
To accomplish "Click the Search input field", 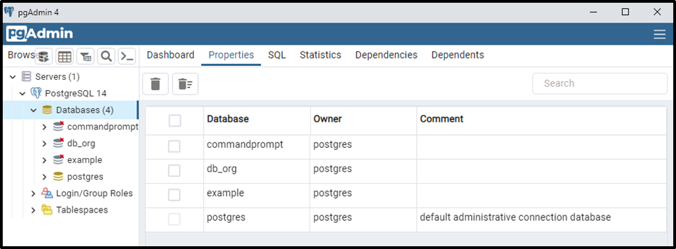I will point(600,83).
